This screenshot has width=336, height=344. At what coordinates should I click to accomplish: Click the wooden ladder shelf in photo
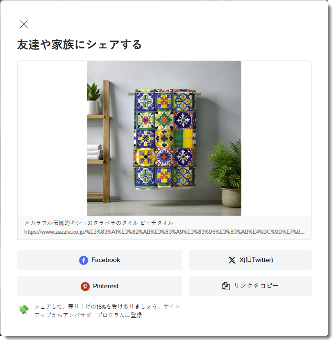coord(99,141)
